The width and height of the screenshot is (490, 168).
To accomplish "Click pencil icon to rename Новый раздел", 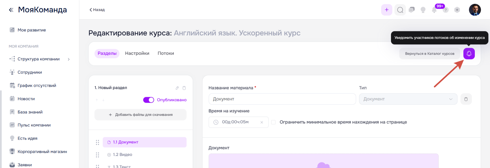I will [177, 88].
